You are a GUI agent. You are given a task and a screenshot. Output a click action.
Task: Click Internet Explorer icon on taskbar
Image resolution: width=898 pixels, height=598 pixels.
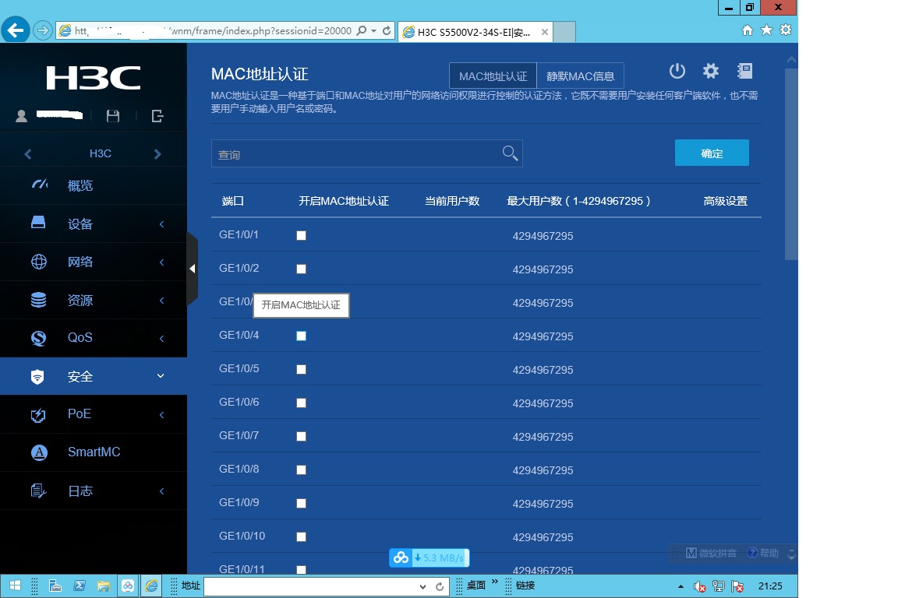point(151,586)
